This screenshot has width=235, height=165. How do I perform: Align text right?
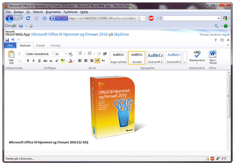(91, 60)
